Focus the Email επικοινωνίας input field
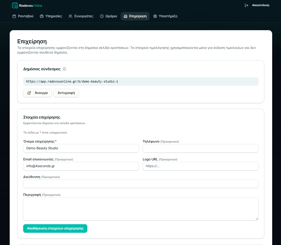The height and width of the screenshot is (245, 281). (x=81, y=166)
